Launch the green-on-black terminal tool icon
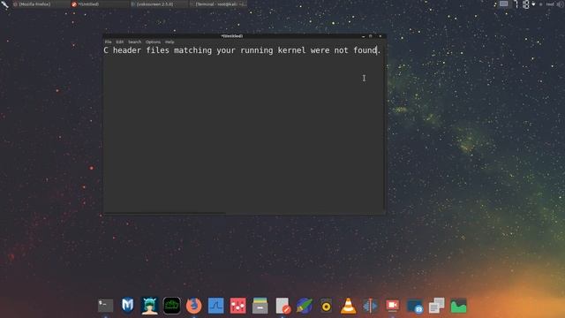 click(x=171, y=306)
